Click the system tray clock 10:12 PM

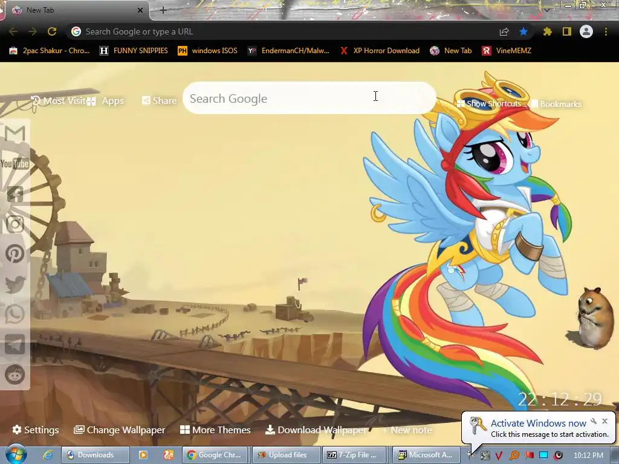[x=588, y=456]
